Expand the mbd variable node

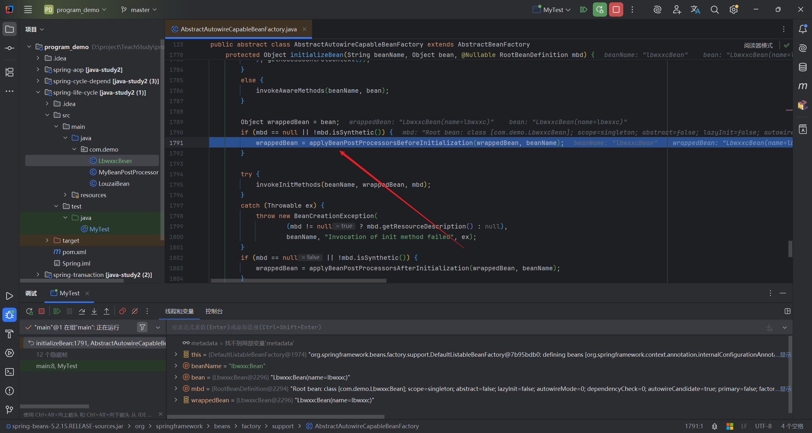click(x=176, y=389)
